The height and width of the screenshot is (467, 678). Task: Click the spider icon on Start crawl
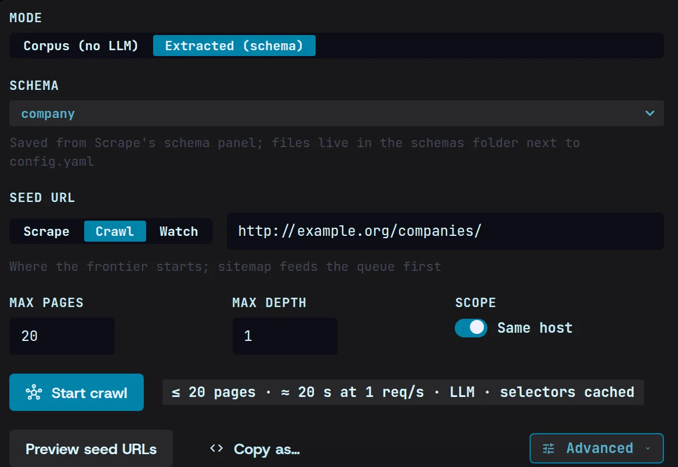coord(34,393)
